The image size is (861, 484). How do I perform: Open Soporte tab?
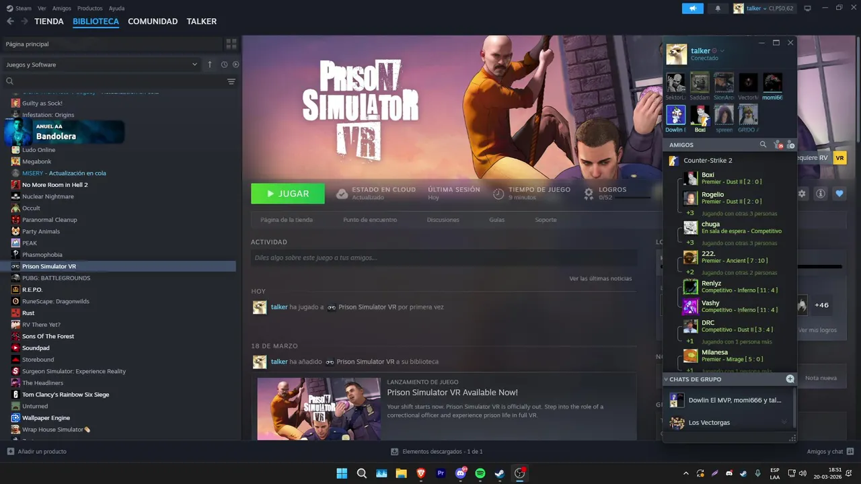point(546,220)
